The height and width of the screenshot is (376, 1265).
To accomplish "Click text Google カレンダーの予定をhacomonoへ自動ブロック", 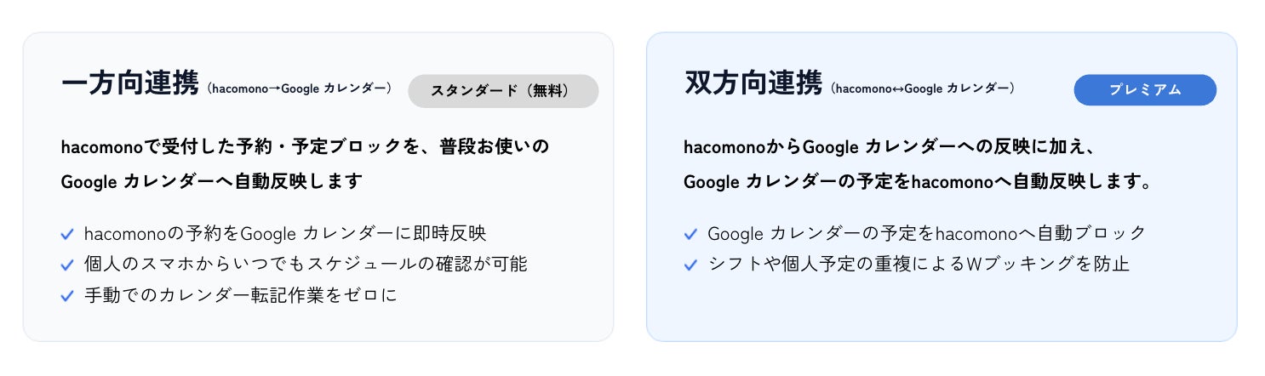I will (927, 233).
